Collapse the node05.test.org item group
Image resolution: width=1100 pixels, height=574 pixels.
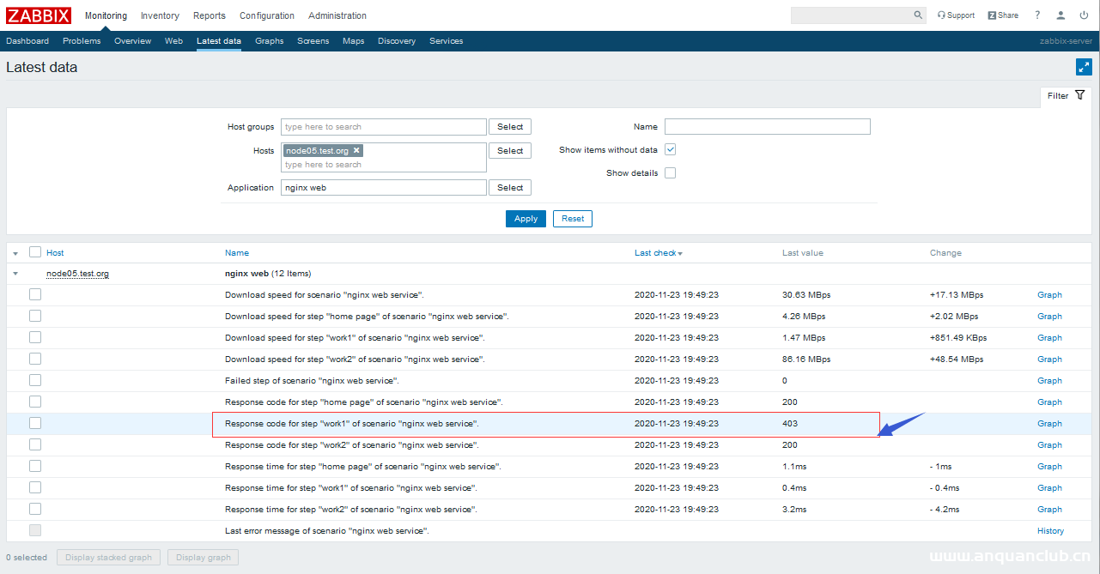click(x=15, y=273)
